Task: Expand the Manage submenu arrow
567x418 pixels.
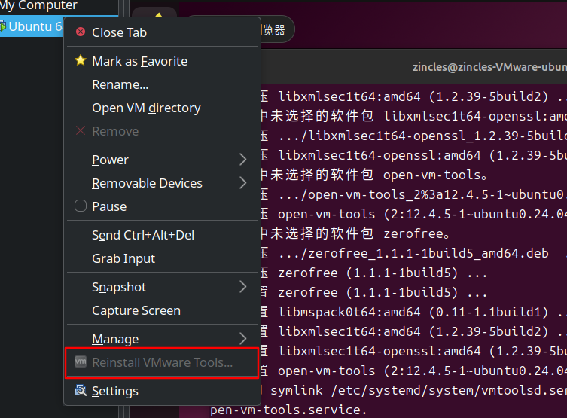Action: 243,339
